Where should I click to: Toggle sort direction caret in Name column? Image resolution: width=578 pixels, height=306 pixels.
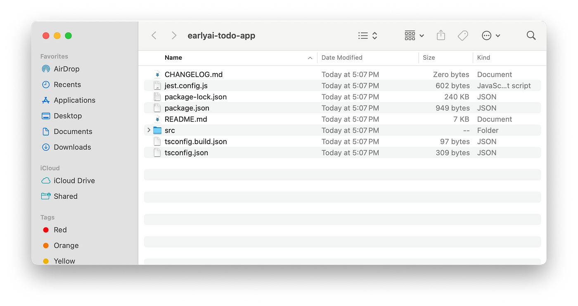coord(310,58)
